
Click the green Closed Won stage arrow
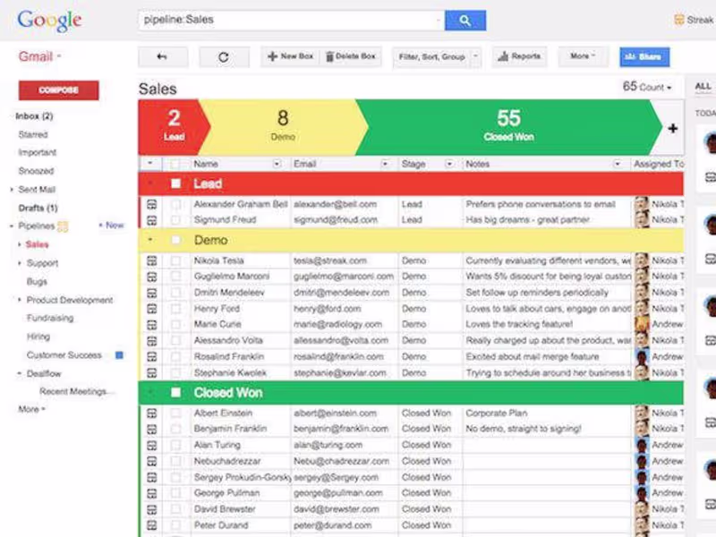pyautogui.click(x=508, y=128)
